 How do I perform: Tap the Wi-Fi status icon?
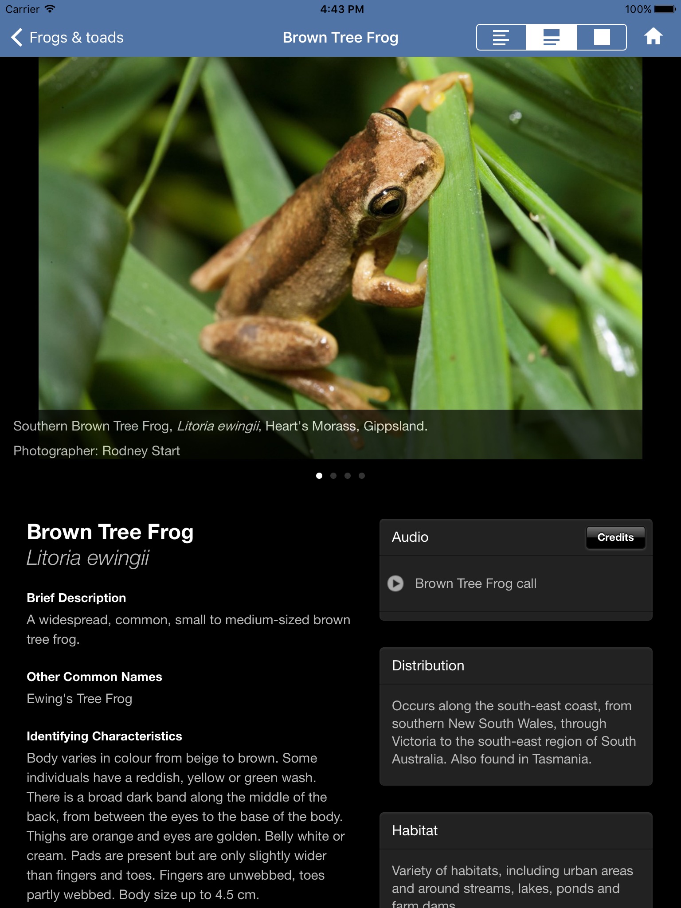click(50, 9)
